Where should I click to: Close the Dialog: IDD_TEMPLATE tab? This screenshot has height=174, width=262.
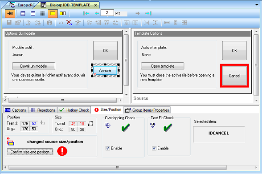click(x=95, y=5)
